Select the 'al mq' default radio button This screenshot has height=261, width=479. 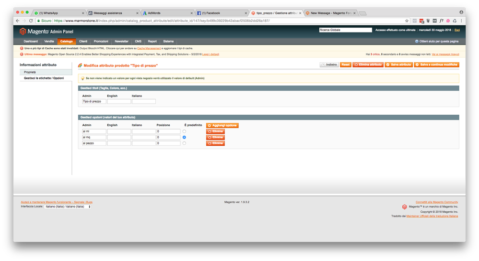185,137
